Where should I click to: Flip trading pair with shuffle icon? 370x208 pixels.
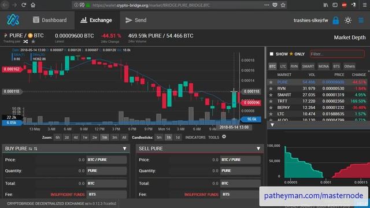tap(25, 42)
